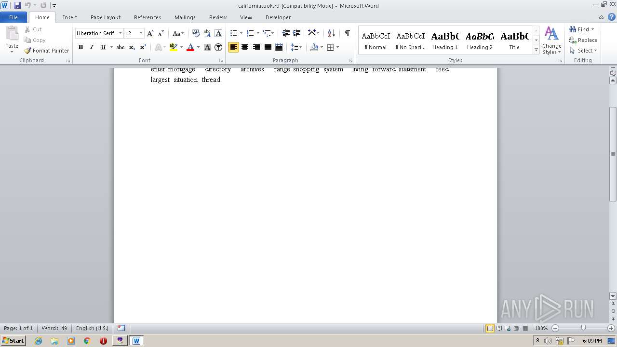Open the font name dropdown
The width and height of the screenshot is (617, 347).
coord(120,33)
